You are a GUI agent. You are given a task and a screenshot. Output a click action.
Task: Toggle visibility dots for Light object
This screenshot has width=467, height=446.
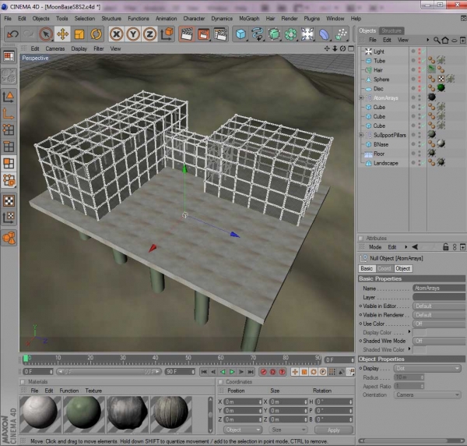click(420, 51)
